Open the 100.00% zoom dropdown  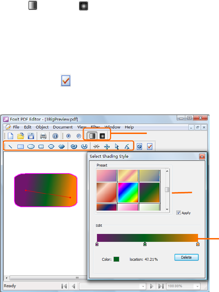(x=197, y=286)
